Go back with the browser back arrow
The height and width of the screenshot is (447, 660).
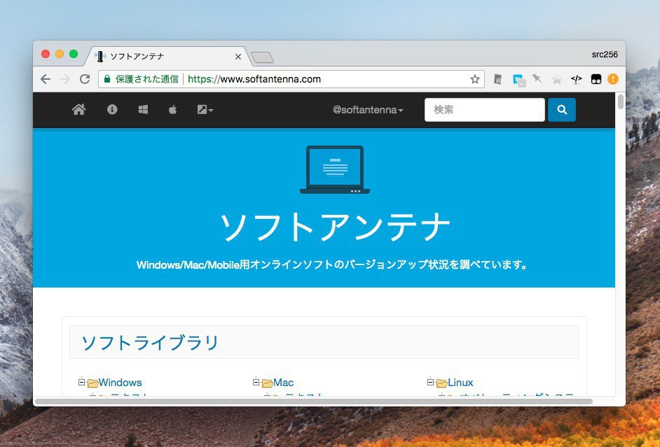tap(46, 79)
